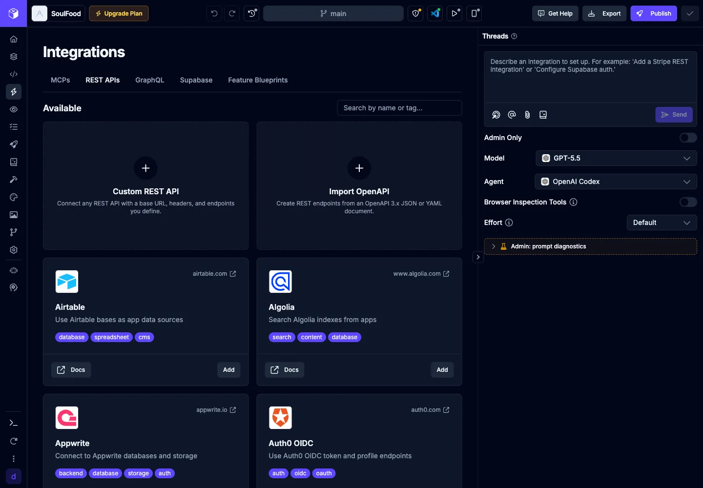This screenshot has height=488, width=703.
Task: Click the rocket deploy icon in sidebar
Action: click(14, 144)
